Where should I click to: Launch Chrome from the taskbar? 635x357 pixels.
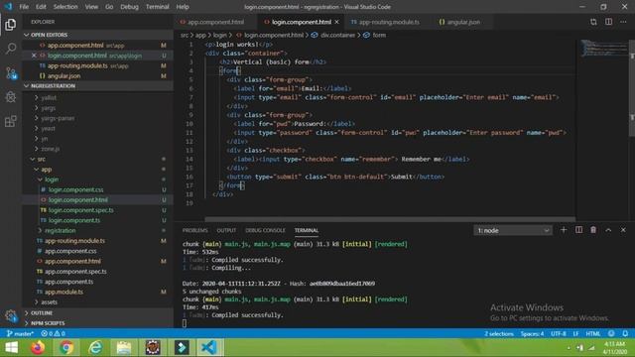point(66,348)
